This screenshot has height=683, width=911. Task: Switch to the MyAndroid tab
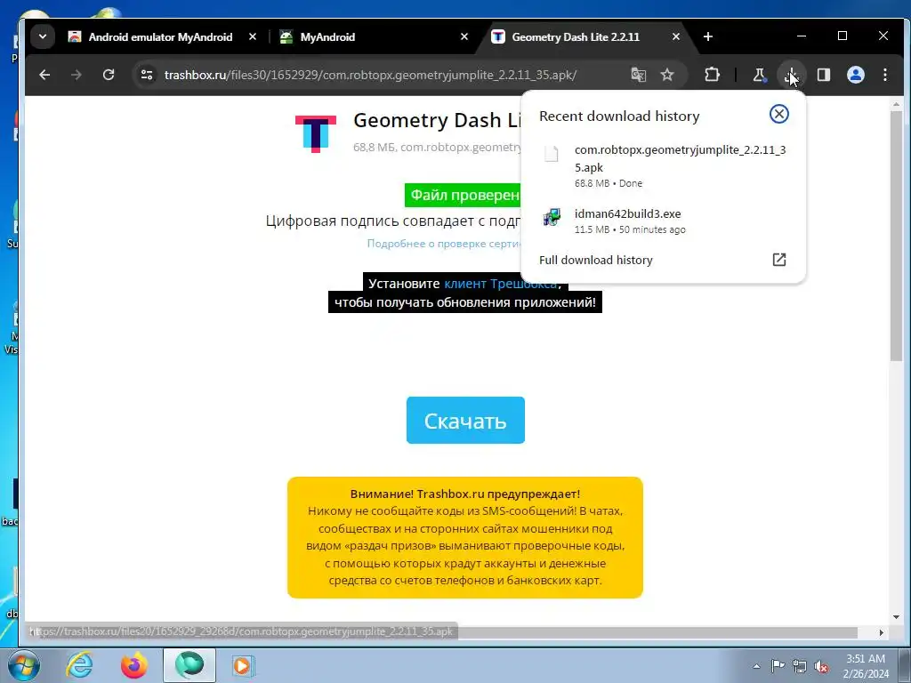pos(374,37)
